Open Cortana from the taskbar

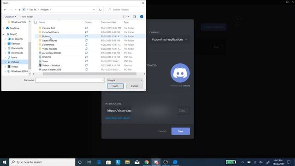[x=80, y=162]
